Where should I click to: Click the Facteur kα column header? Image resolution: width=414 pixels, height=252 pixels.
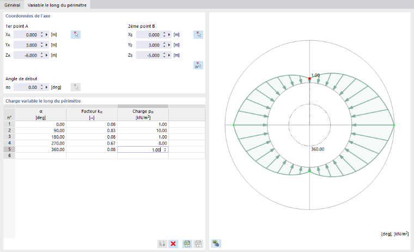(92, 114)
